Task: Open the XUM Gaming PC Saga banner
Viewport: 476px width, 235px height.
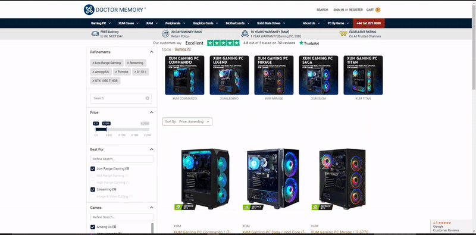Action: coord(318,75)
